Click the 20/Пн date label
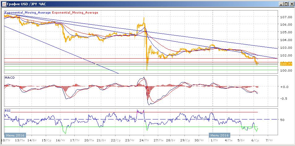This screenshot has width=295, height=146. click(89, 140)
